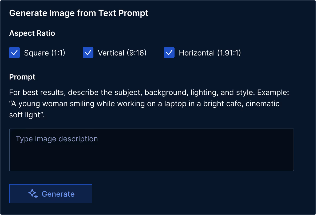
Task: Click the Generate label text
Action: (x=58, y=194)
